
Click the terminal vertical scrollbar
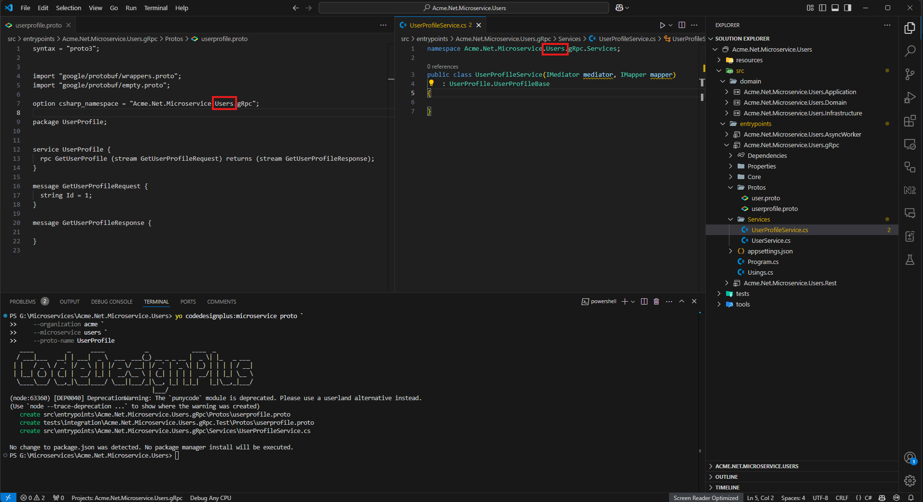[700, 381]
